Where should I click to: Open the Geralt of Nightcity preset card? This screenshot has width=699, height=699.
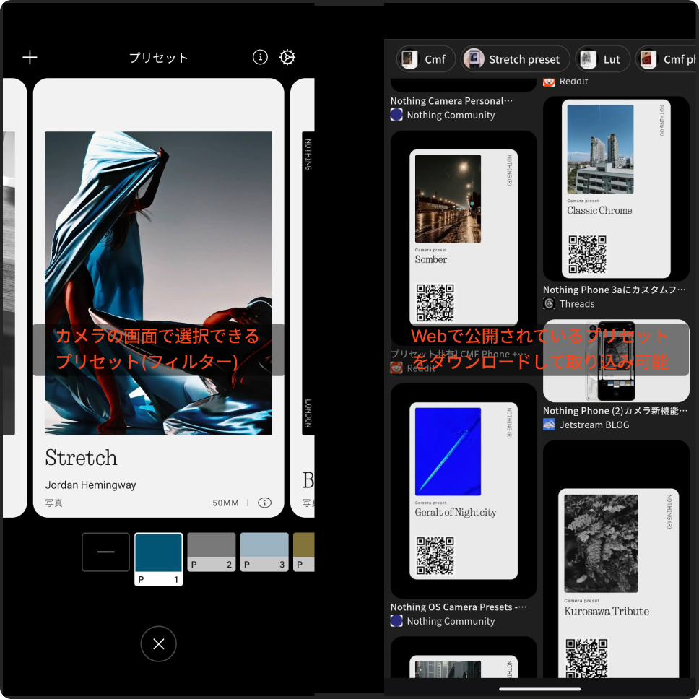pos(464,491)
